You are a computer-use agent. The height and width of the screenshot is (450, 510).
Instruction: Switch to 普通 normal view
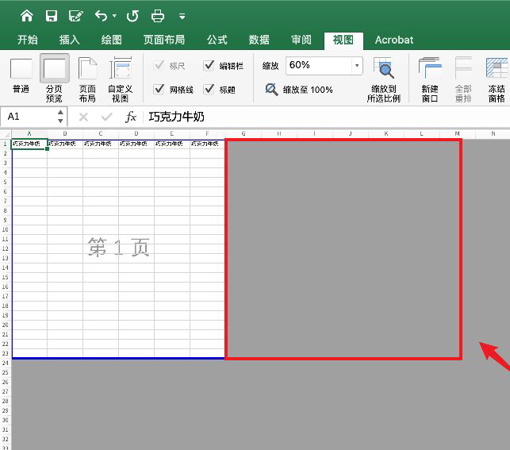click(x=21, y=77)
